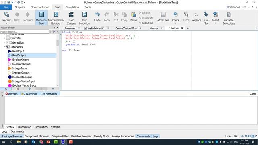Select BooleanOutput in Package Browser
Viewport: 258px width, 145px height.
(21, 64)
